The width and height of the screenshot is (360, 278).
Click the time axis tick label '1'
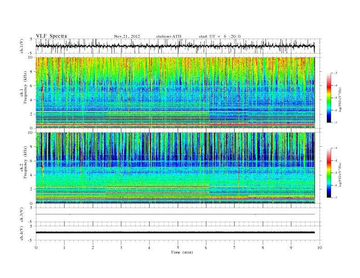pyautogui.click(x=64, y=248)
